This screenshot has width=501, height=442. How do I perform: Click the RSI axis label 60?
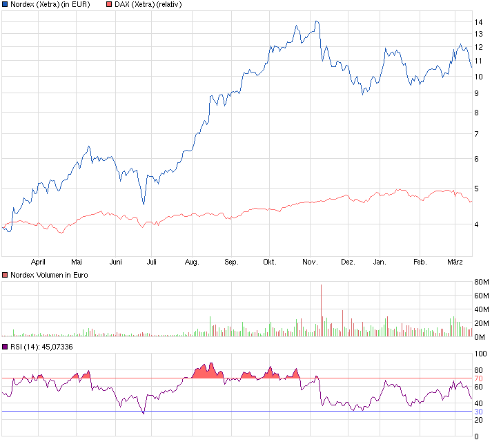478,387
